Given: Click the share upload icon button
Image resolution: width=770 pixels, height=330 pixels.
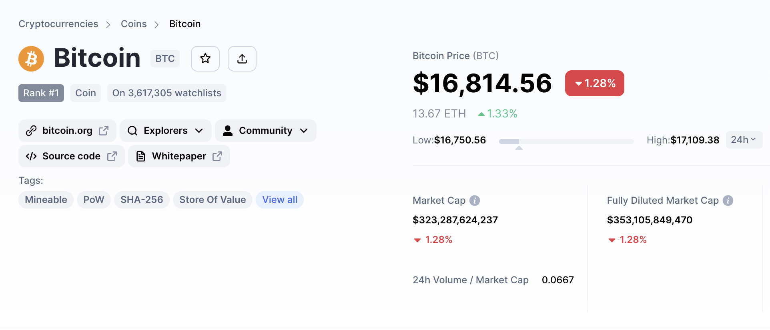Looking at the screenshot, I should tap(242, 59).
